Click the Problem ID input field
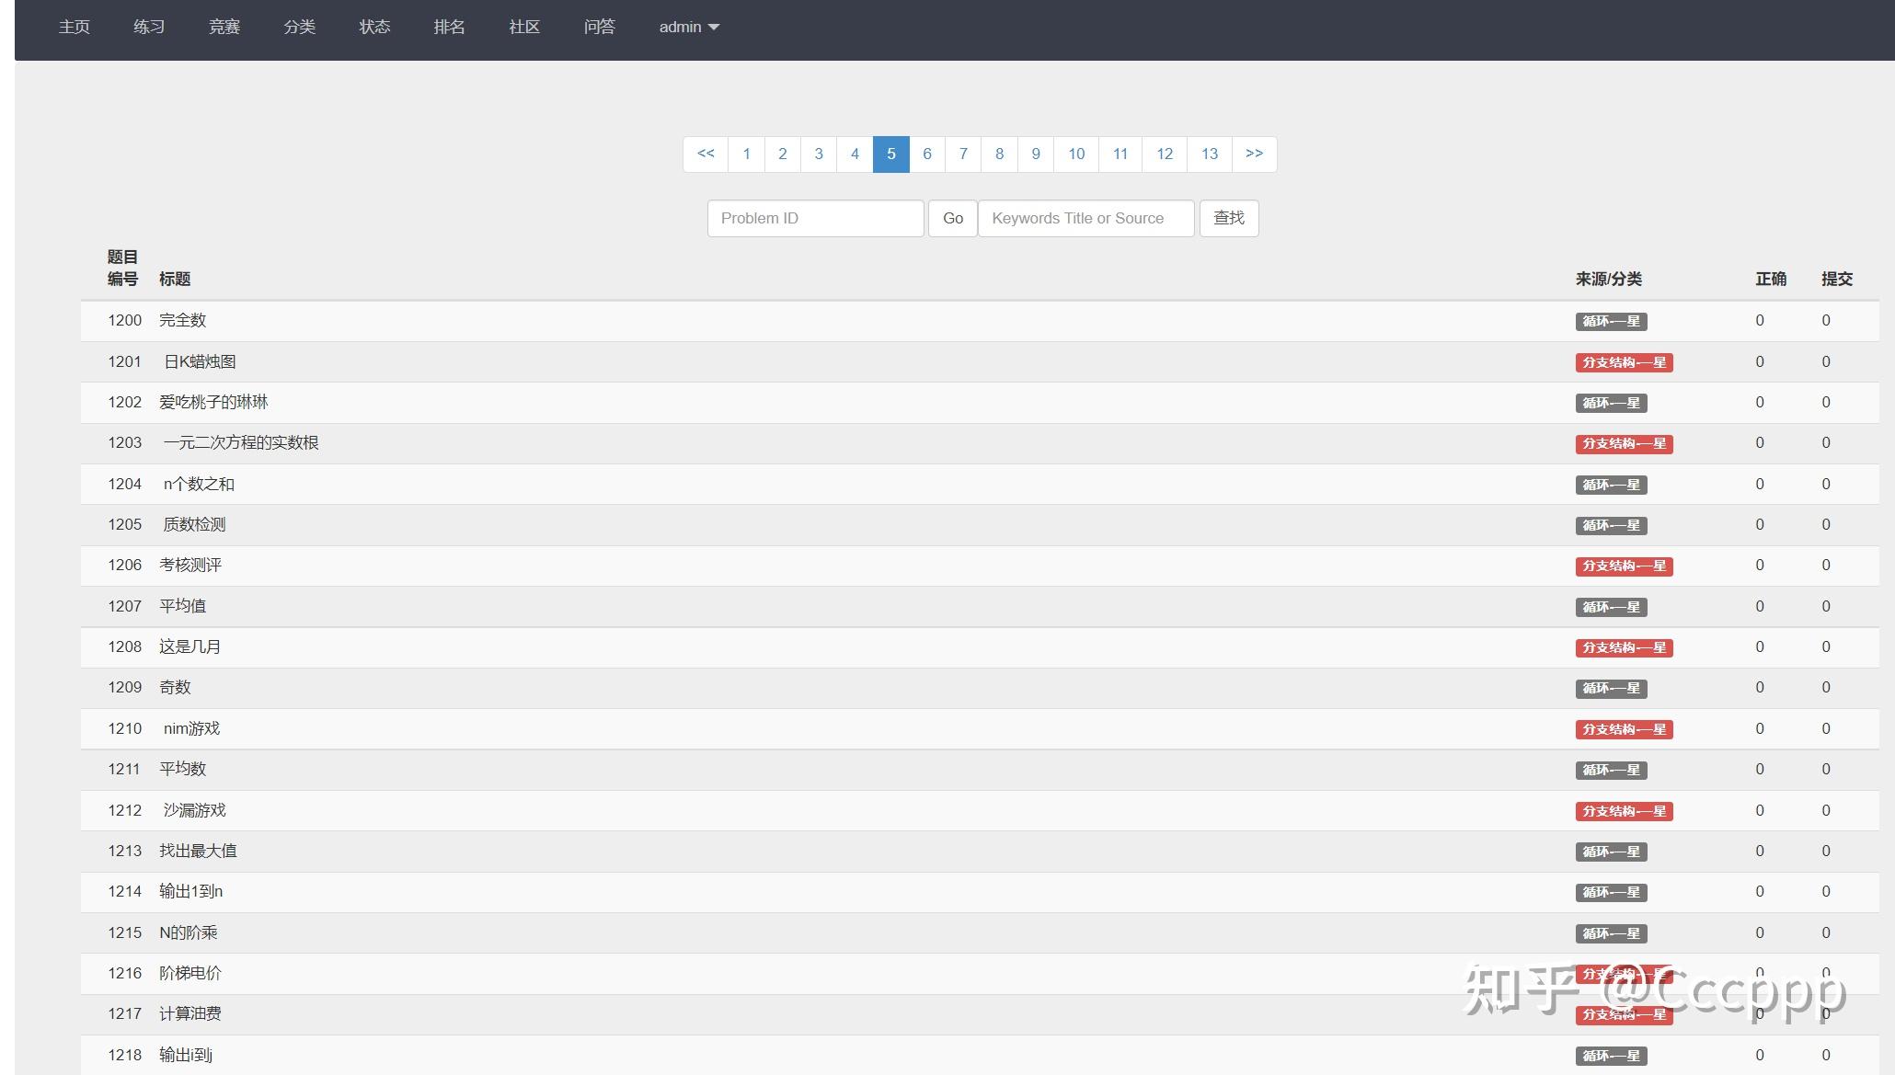Viewport: 1895px width, 1075px height. pos(815,219)
